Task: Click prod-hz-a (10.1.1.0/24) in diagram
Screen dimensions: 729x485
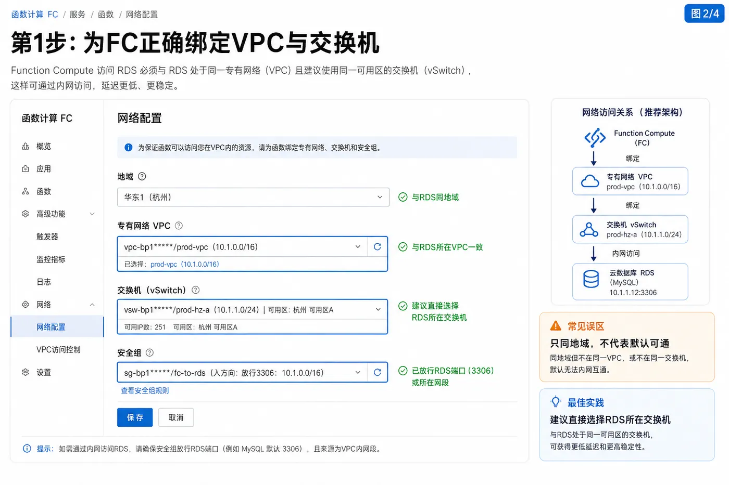Action: [644, 234]
